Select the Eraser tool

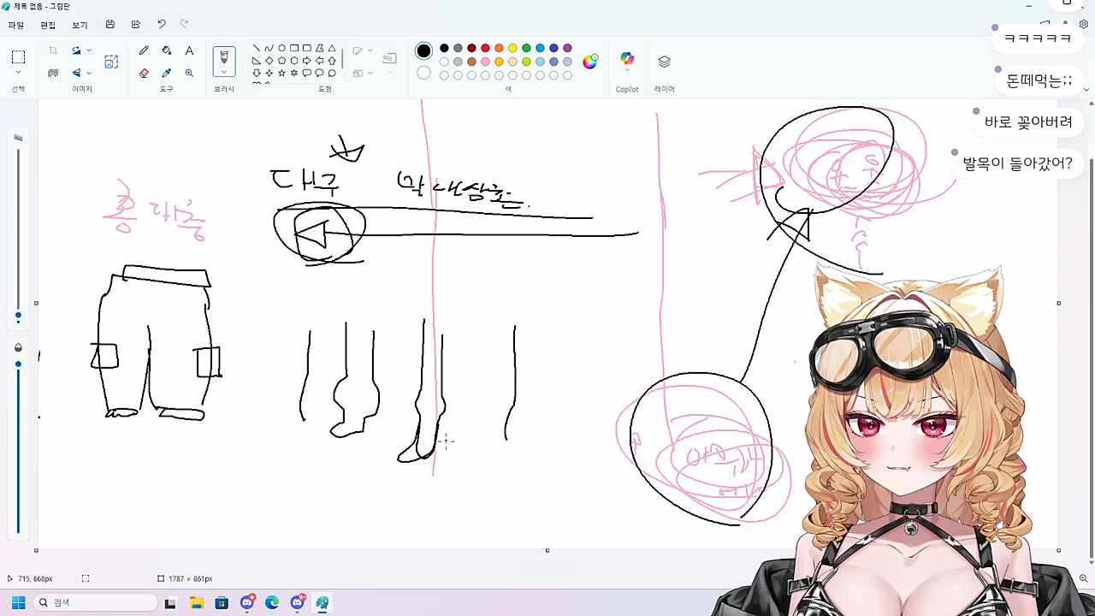pyautogui.click(x=144, y=74)
